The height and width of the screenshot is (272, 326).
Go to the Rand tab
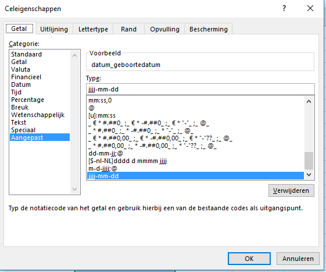[128, 29]
